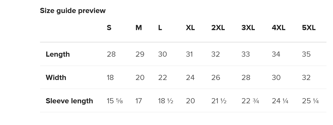This screenshot has height=125, width=333.
Task: Select the 4XL column header
Action: click(279, 28)
